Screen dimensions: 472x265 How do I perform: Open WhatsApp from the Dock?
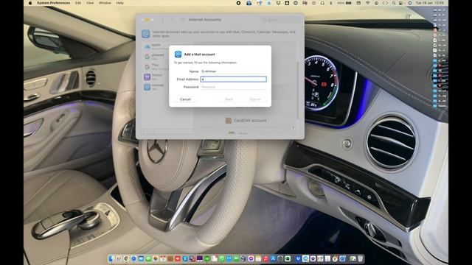click(222, 258)
